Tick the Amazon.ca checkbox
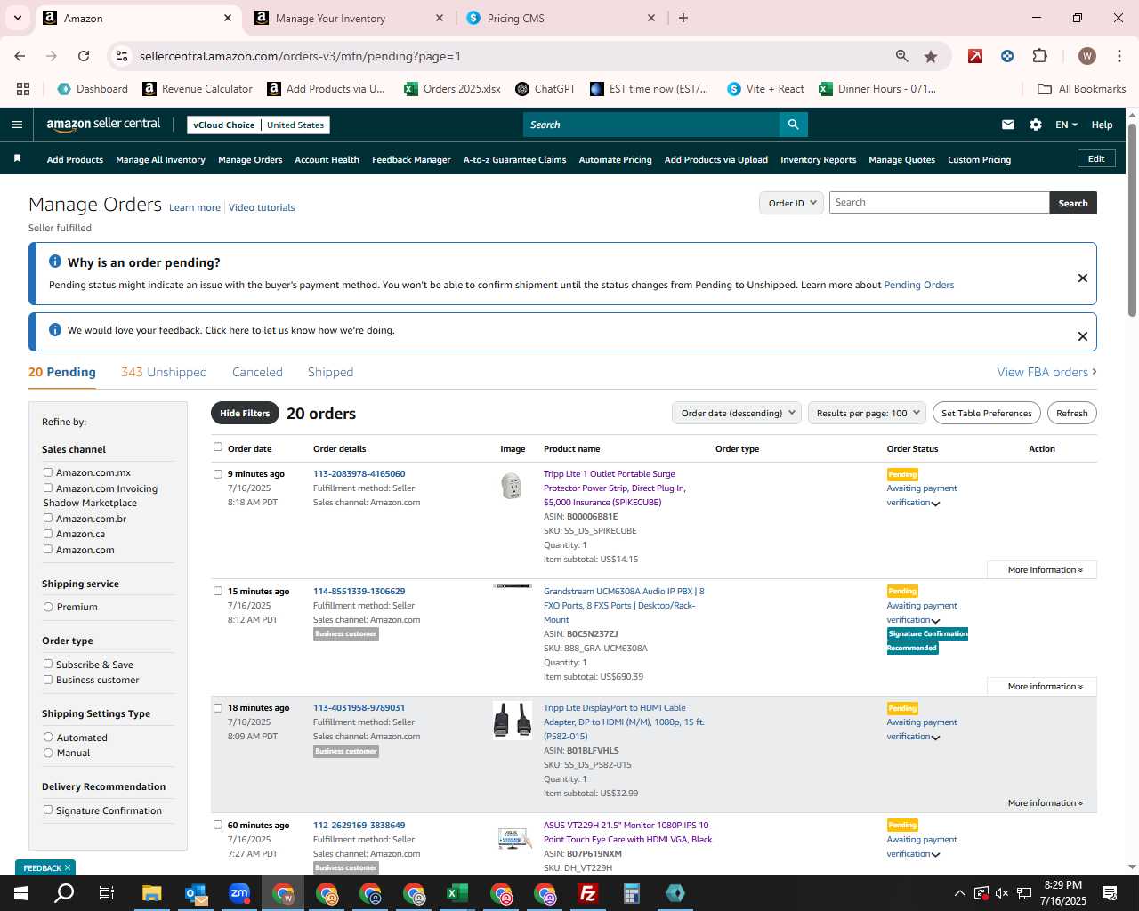1139x911 pixels. (x=48, y=534)
